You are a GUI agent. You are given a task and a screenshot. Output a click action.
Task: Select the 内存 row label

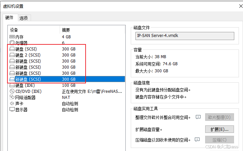point(19,37)
